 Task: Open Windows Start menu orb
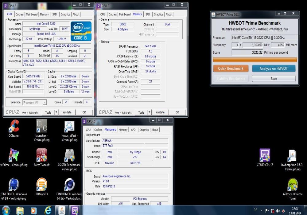(6, 210)
